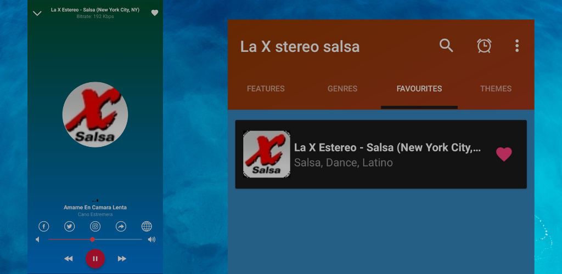This screenshot has width=562, height=274.
Task: Click the loud speaker icon right of volume slider
Action: [x=151, y=239]
